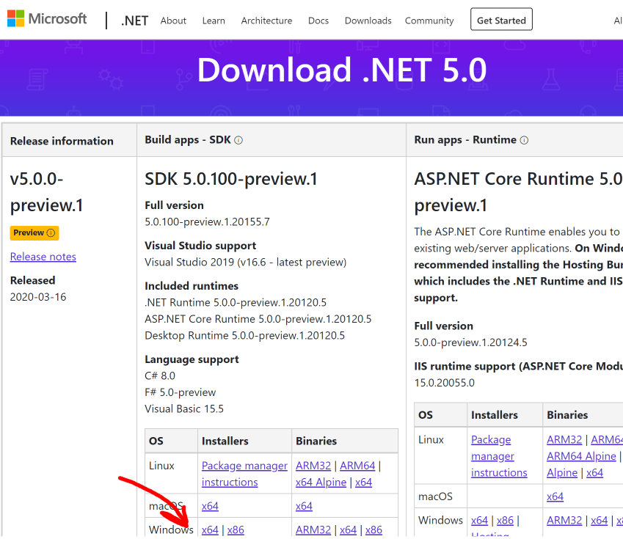
Task: Download SDK Windows x86 binary
Action: pos(374,530)
